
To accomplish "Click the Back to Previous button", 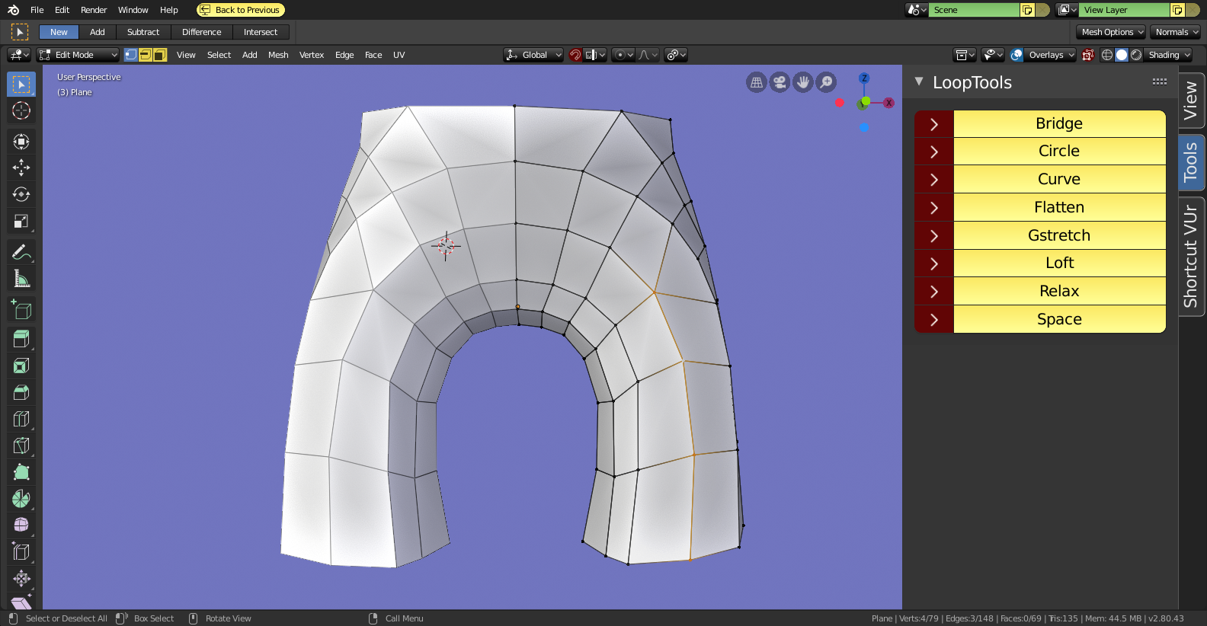I will [241, 10].
